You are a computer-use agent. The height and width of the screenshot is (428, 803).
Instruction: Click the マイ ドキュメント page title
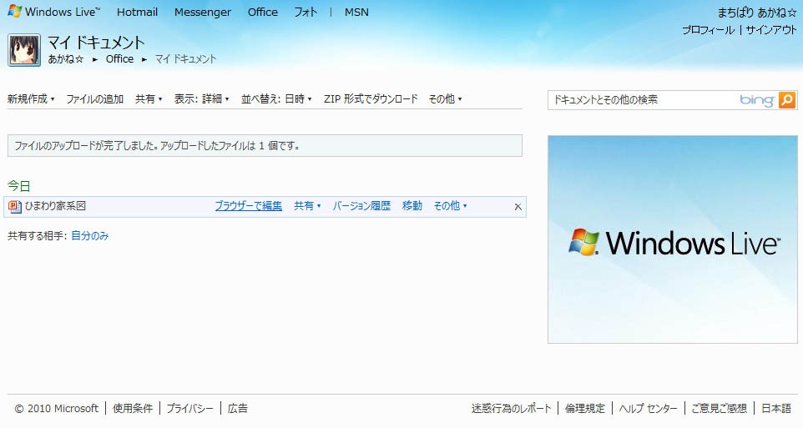(96, 42)
